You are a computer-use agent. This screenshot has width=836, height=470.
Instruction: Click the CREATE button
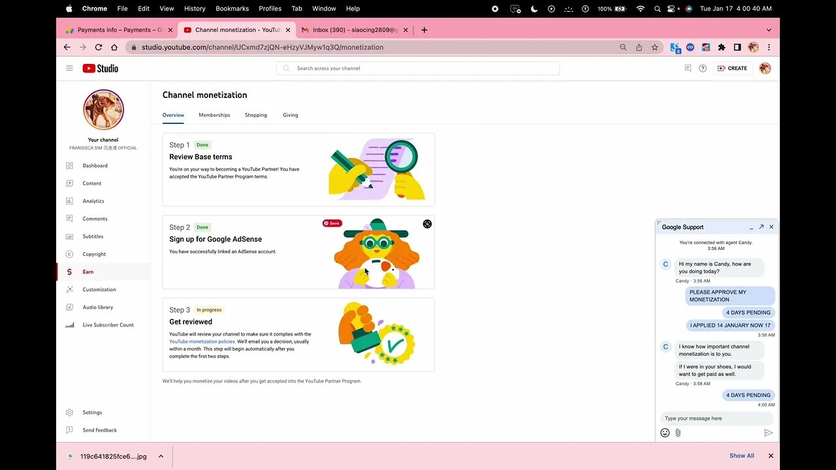(x=732, y=68)
